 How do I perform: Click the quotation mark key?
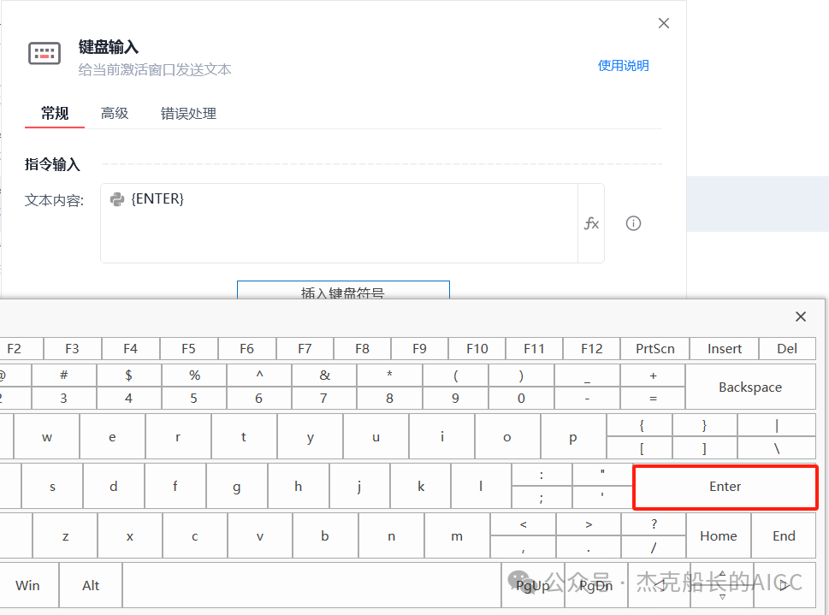pyautogui.click(x=602, y=487)
